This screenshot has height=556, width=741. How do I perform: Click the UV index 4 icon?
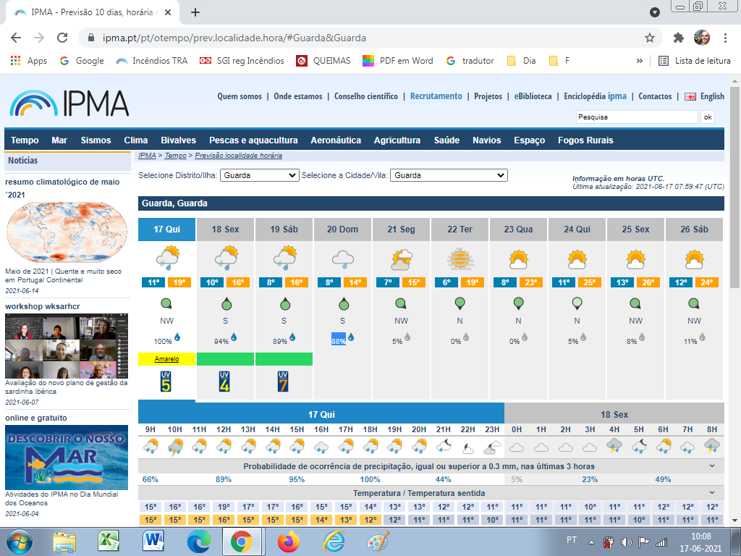224,382
